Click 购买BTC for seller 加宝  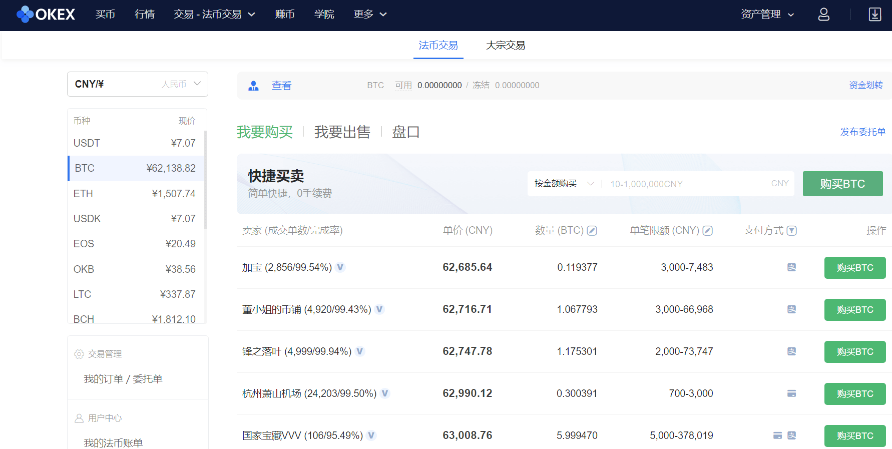coord(855,268)
